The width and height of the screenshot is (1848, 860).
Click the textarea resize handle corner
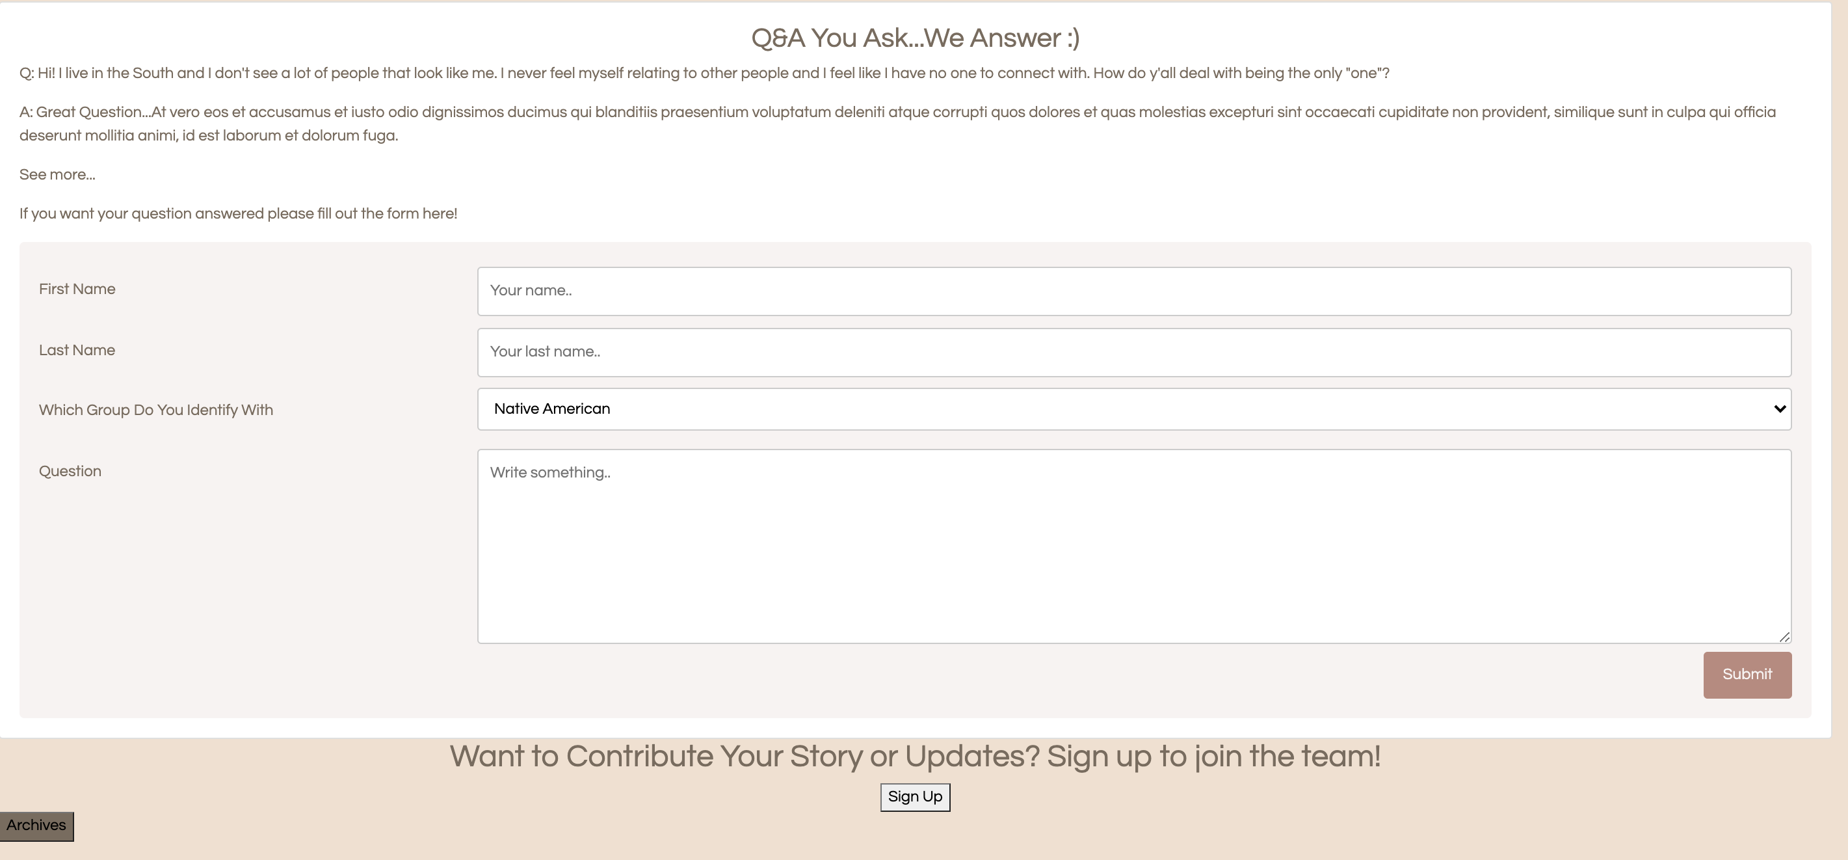[x=1784, y=637]
